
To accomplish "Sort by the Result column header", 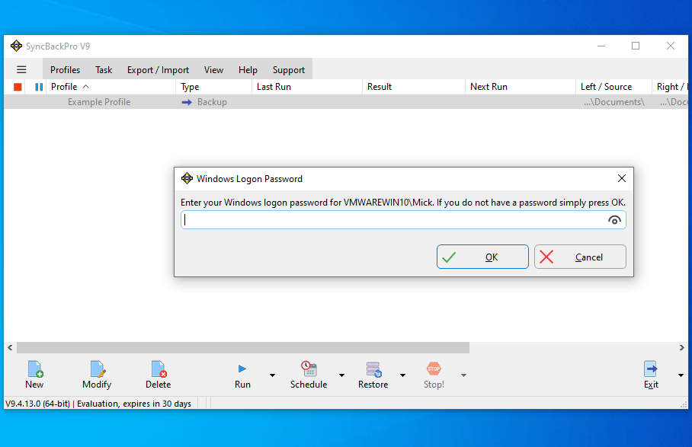I will point(414,87).
